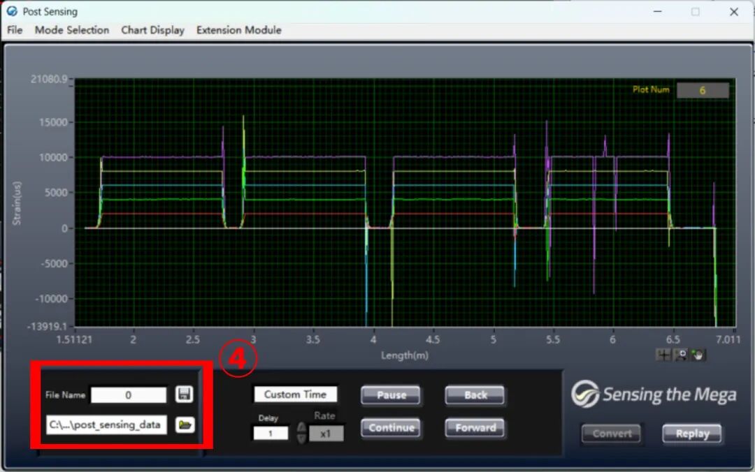Click into the File Name field

tap(129, 395)
